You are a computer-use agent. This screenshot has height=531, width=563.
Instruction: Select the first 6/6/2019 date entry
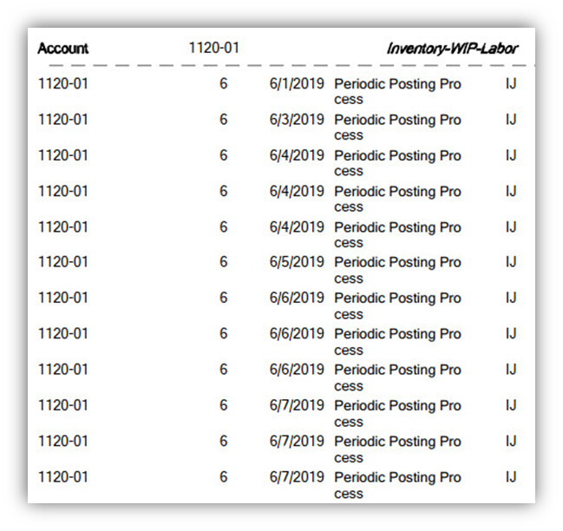click(x=297, y=298)
